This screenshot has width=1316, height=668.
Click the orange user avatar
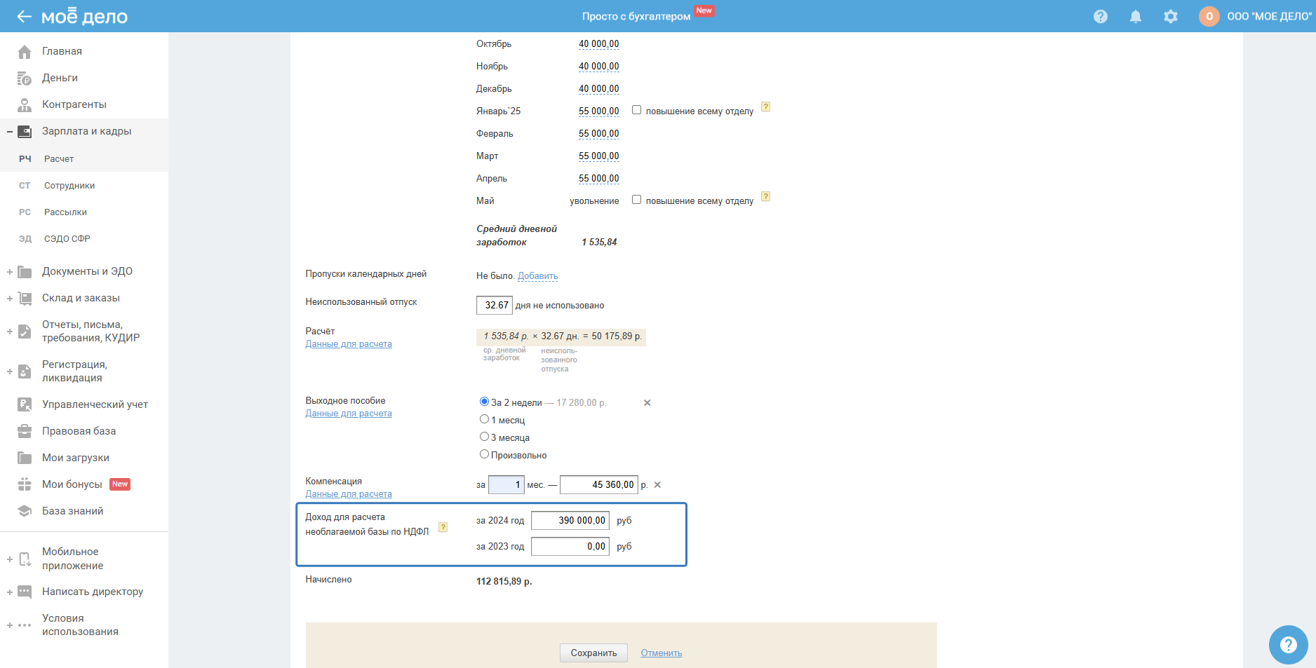pos(1209,16)
